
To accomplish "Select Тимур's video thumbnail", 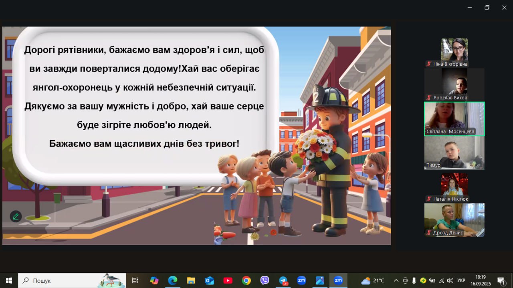I will [454, 153].
